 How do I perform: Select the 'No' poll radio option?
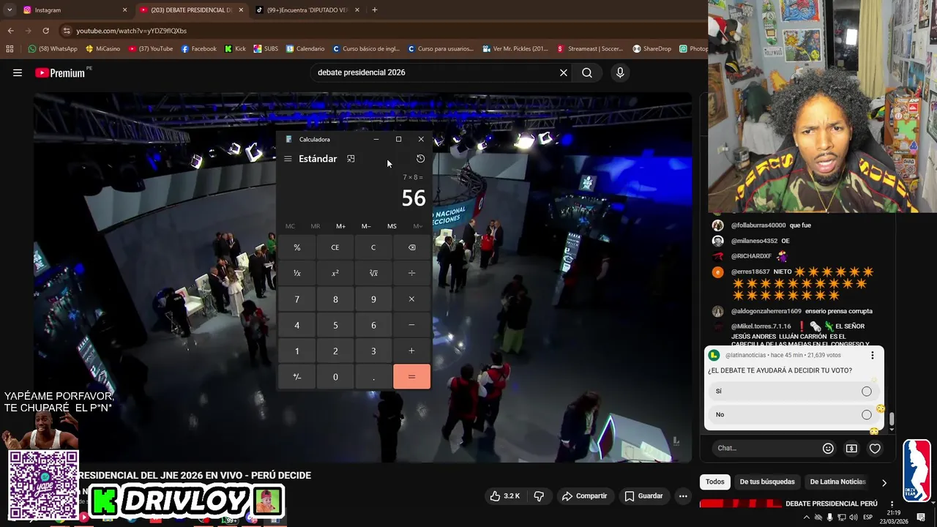point(867,414)
